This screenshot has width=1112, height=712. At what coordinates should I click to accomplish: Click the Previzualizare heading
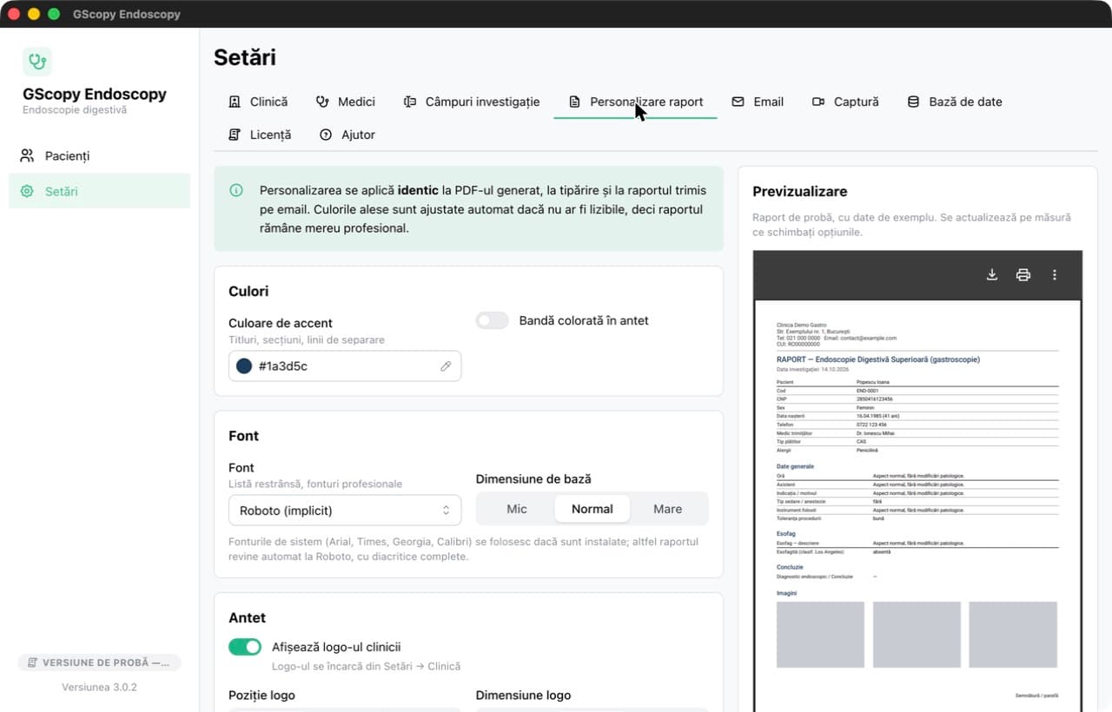(800, 191)
